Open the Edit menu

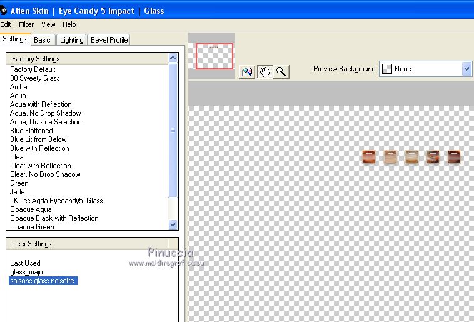pos(6,24)
